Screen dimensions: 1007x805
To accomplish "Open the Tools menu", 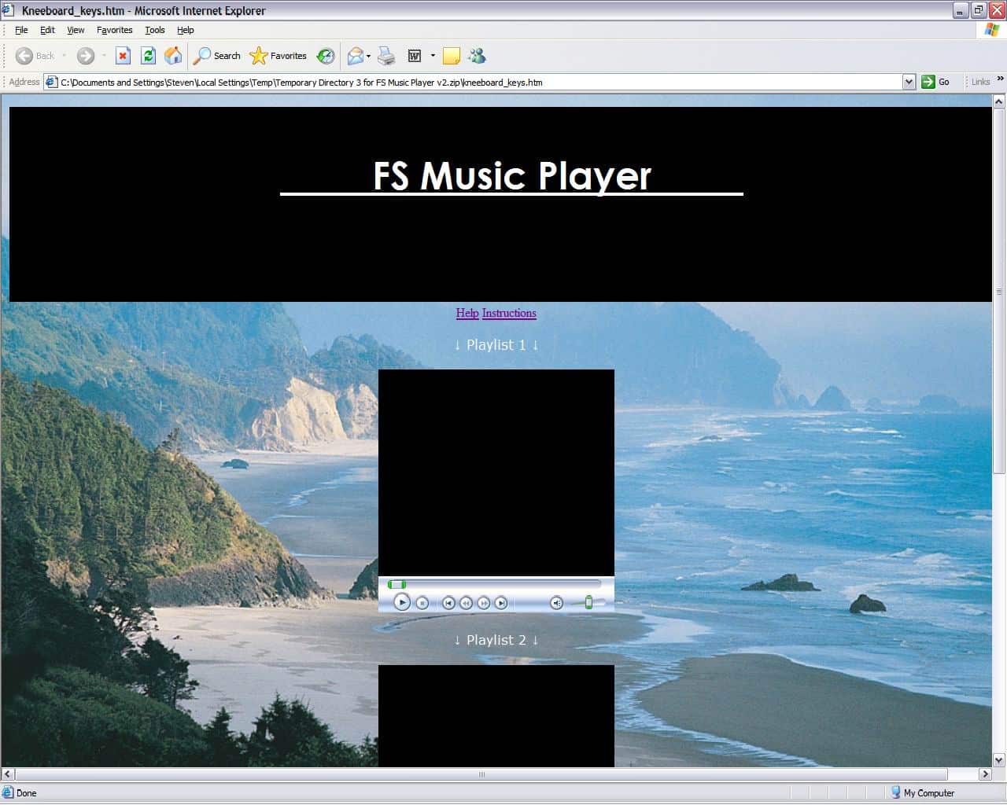I will (154, 30).
